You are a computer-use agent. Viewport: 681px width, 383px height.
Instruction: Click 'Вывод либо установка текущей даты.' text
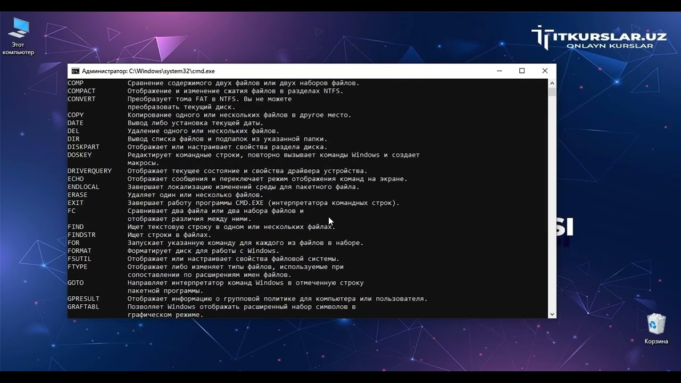[x=195, y=123]
